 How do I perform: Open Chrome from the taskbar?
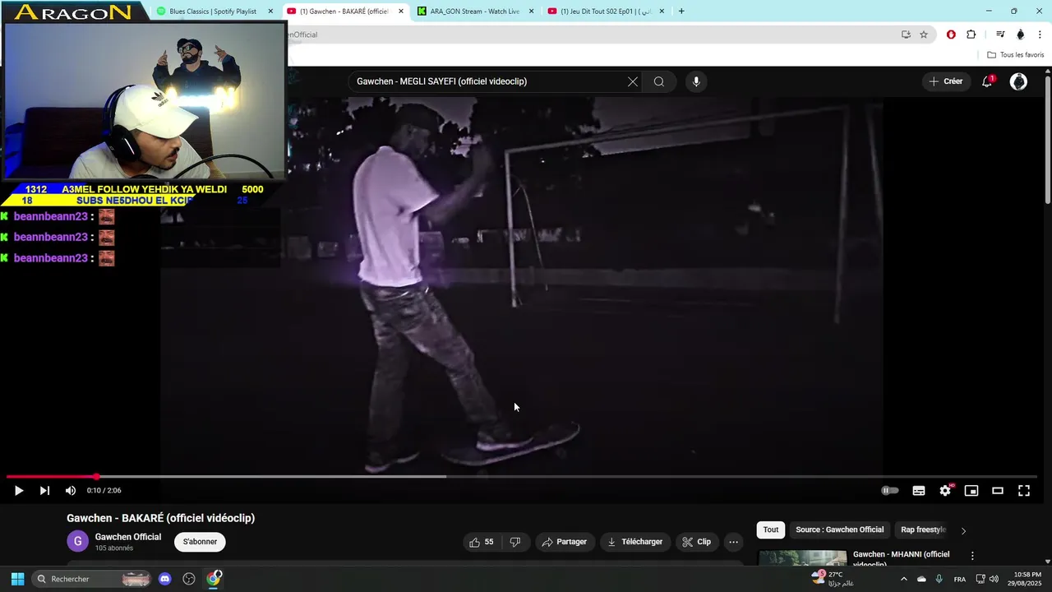[214, 579]
